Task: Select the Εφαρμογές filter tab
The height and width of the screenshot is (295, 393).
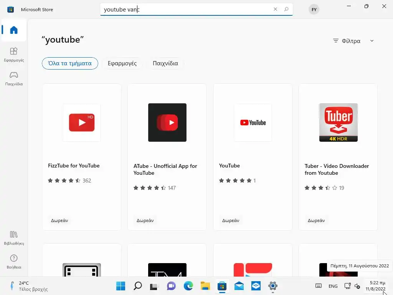Action: (x=122, y=63)
